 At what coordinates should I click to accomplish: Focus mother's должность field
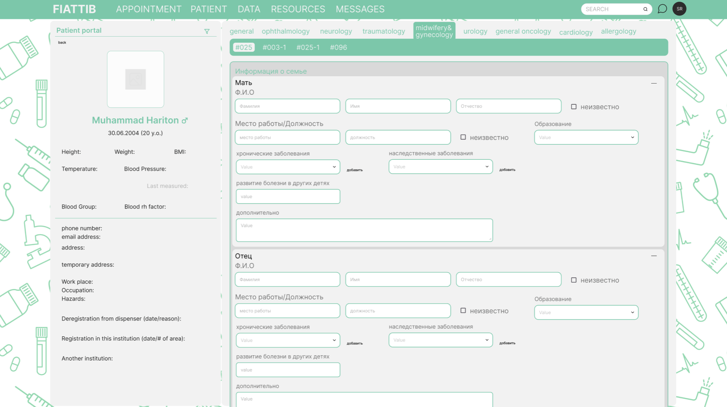(398, 137)
